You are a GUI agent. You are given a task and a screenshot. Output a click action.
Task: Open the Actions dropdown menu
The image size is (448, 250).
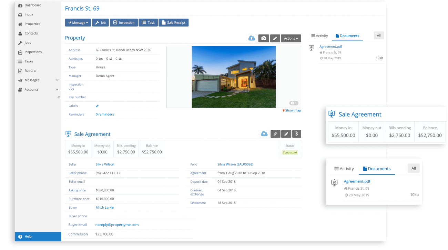click(291, 38)
